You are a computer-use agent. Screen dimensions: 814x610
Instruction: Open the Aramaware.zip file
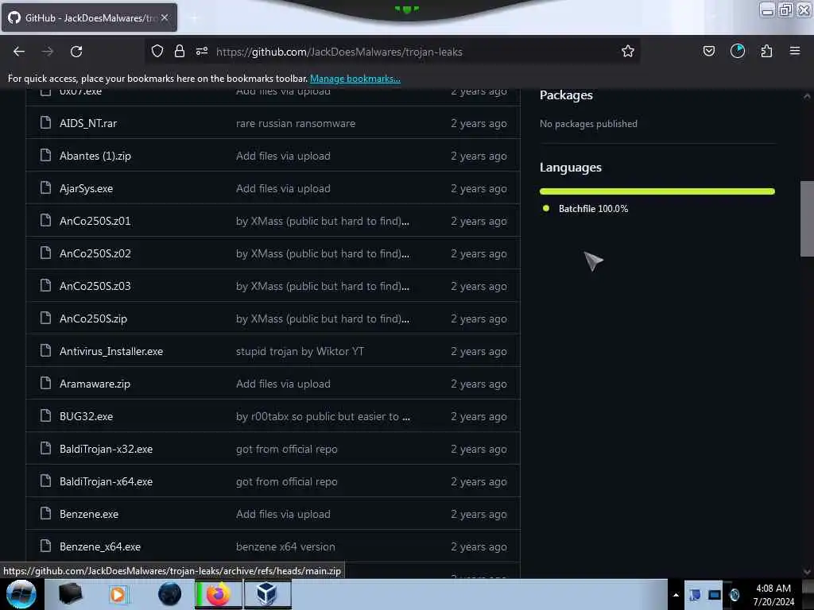[x=95, y=384]
